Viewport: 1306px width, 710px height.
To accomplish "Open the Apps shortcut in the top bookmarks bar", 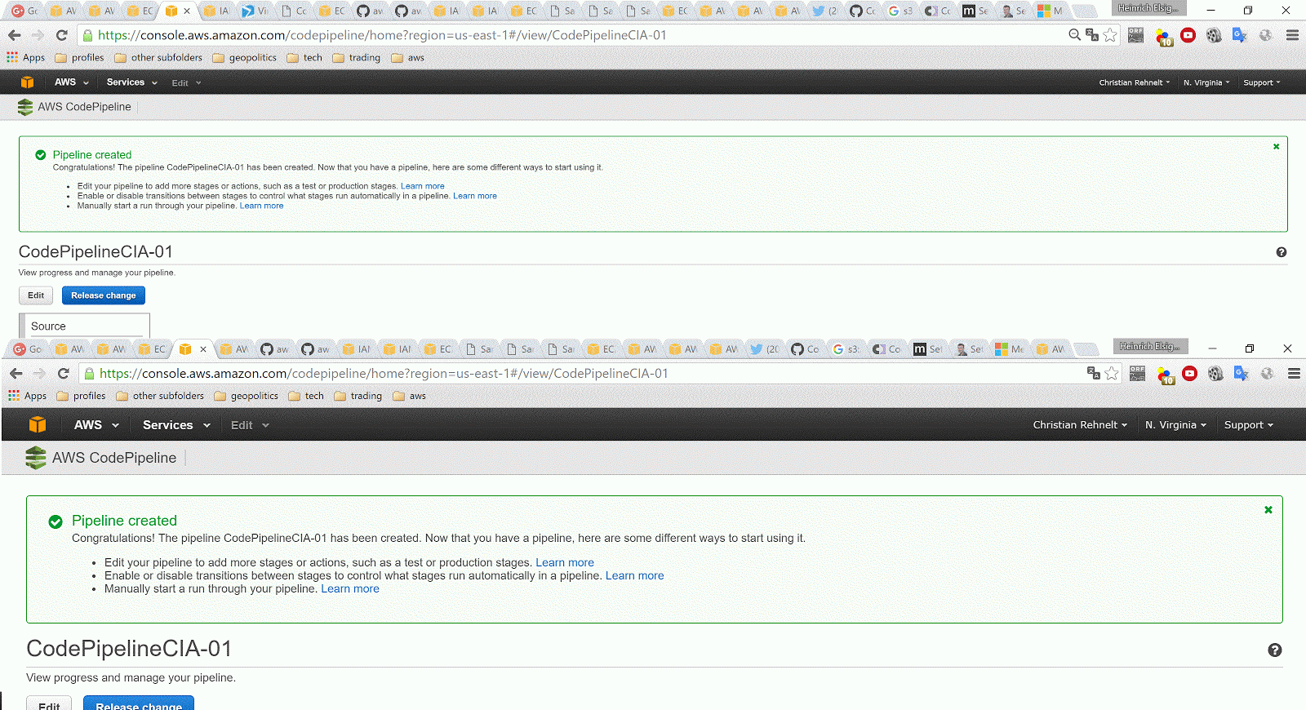I will pyautogui.click(x=26, y=58).
